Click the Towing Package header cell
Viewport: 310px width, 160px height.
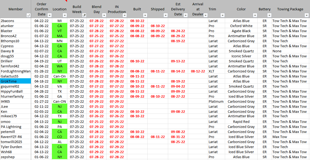tap(290, 9)
